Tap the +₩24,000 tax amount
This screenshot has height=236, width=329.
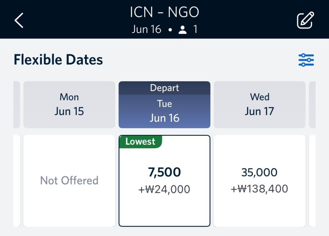point(164,189)
